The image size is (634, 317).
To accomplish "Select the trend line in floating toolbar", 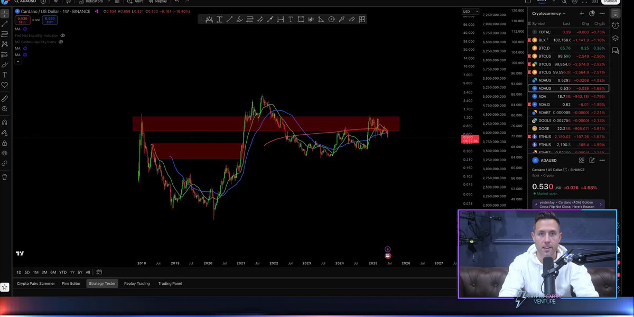I will [x=229, y=20].
